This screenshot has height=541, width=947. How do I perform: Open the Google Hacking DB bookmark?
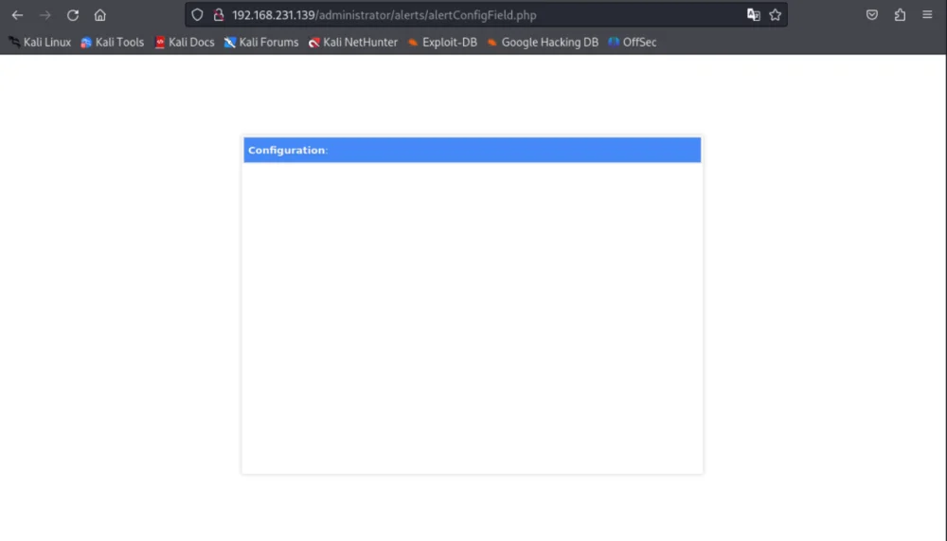click(543, 43)
